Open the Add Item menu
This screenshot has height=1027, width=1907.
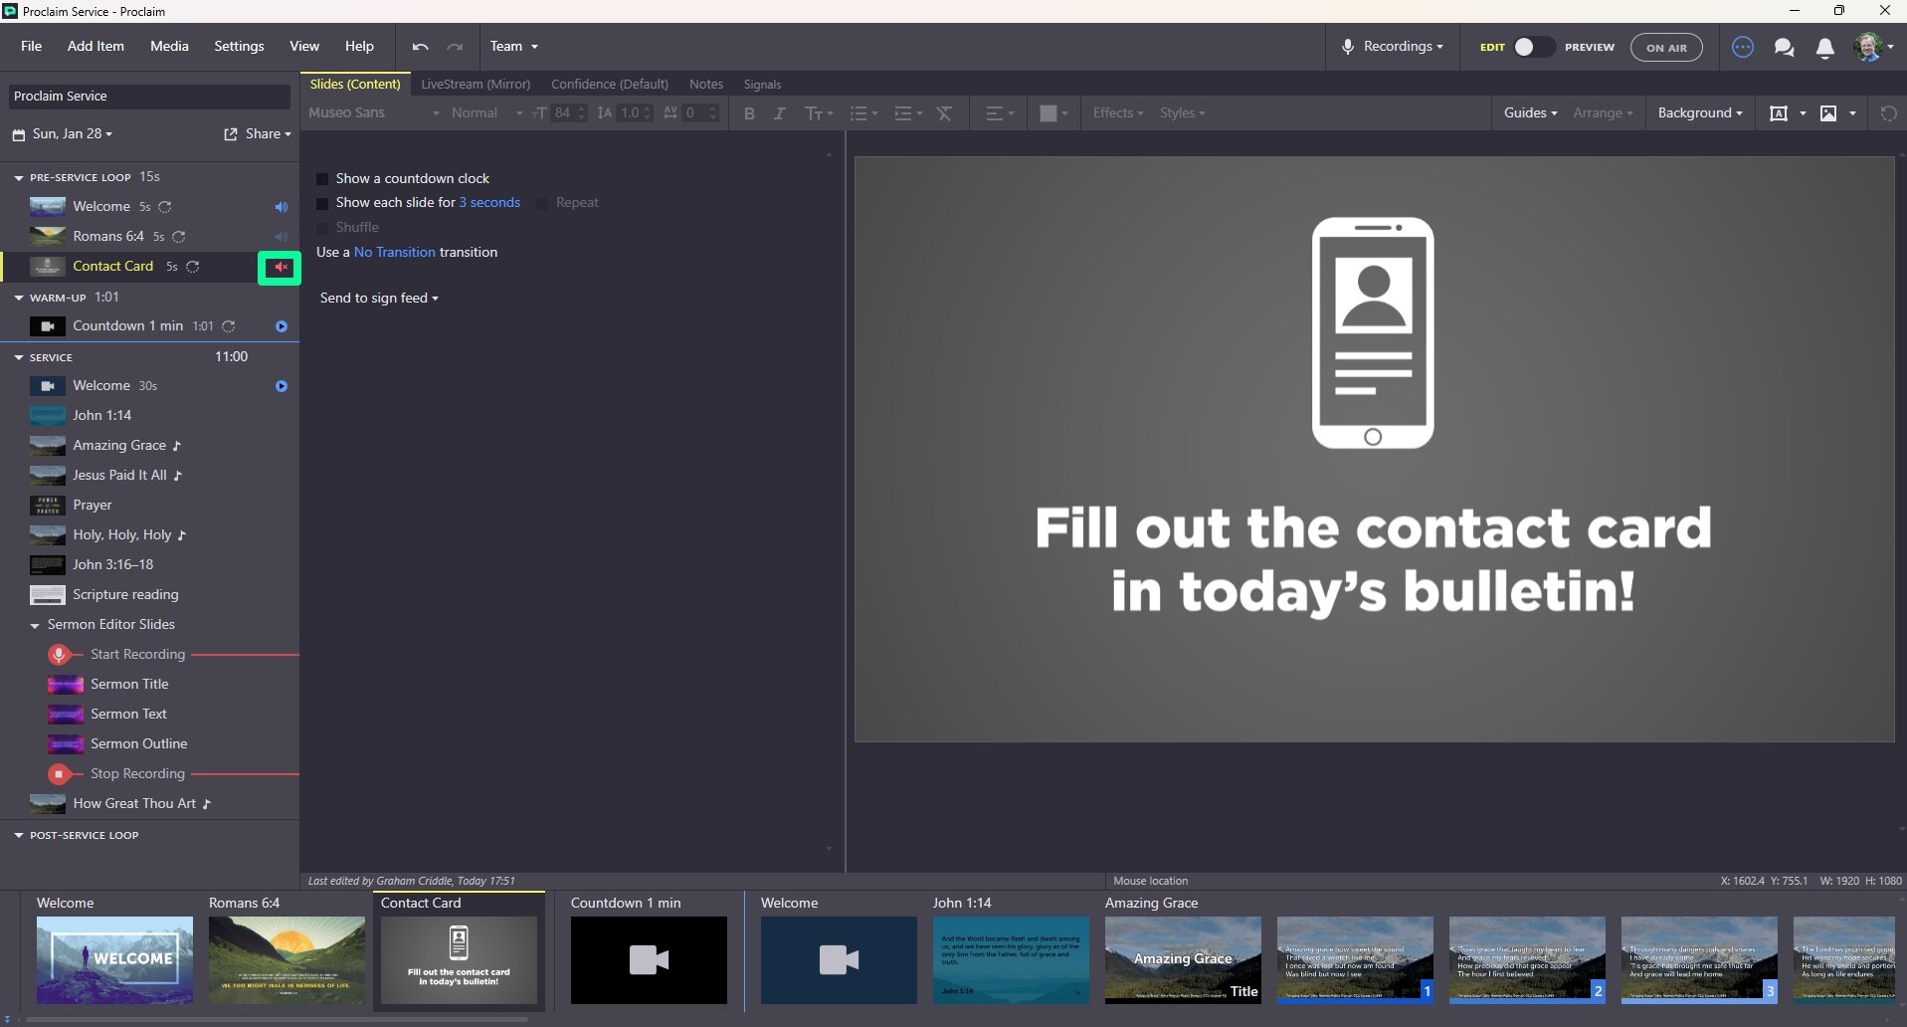95,46
